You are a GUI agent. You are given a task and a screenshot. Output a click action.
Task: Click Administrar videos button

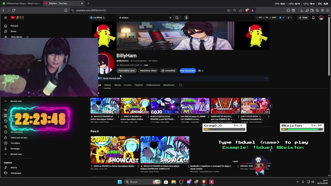[148, 71]
